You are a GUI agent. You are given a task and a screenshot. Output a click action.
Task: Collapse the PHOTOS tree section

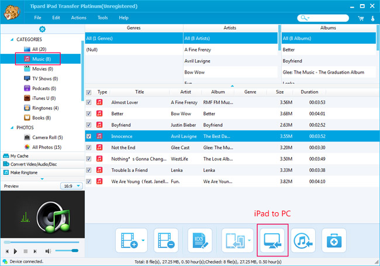tap(12, 127)
